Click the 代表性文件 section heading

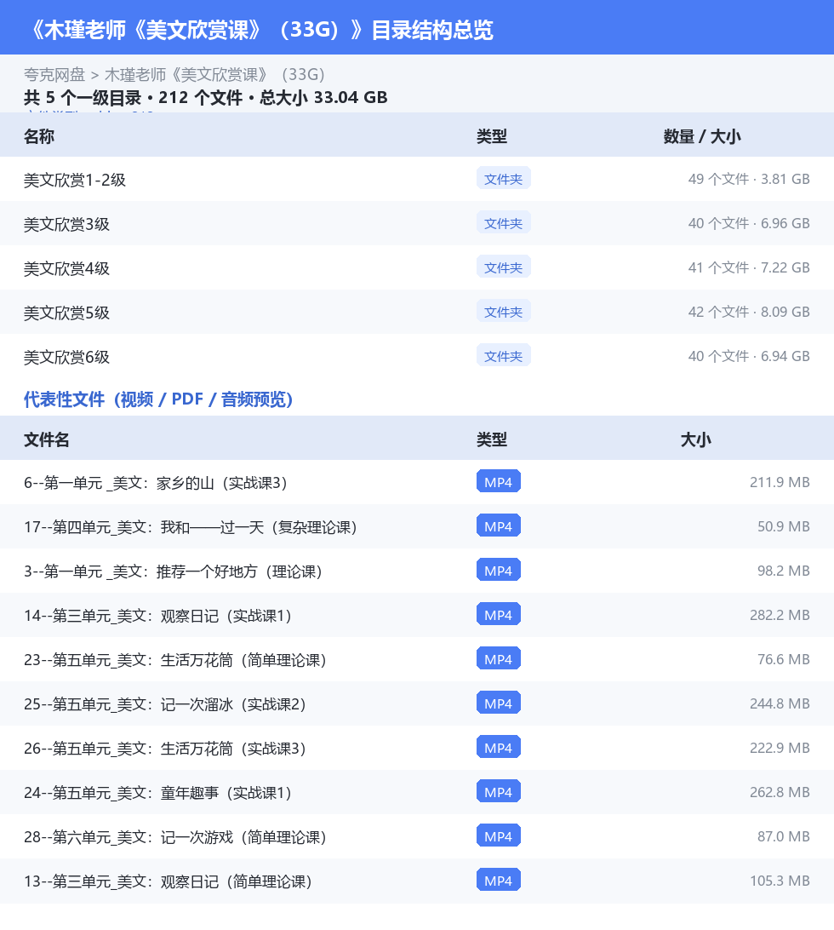click(158, 399)
